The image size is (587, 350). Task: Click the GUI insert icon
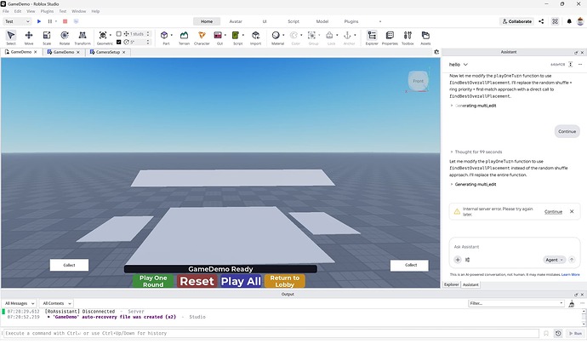click(x=218, y=35)
